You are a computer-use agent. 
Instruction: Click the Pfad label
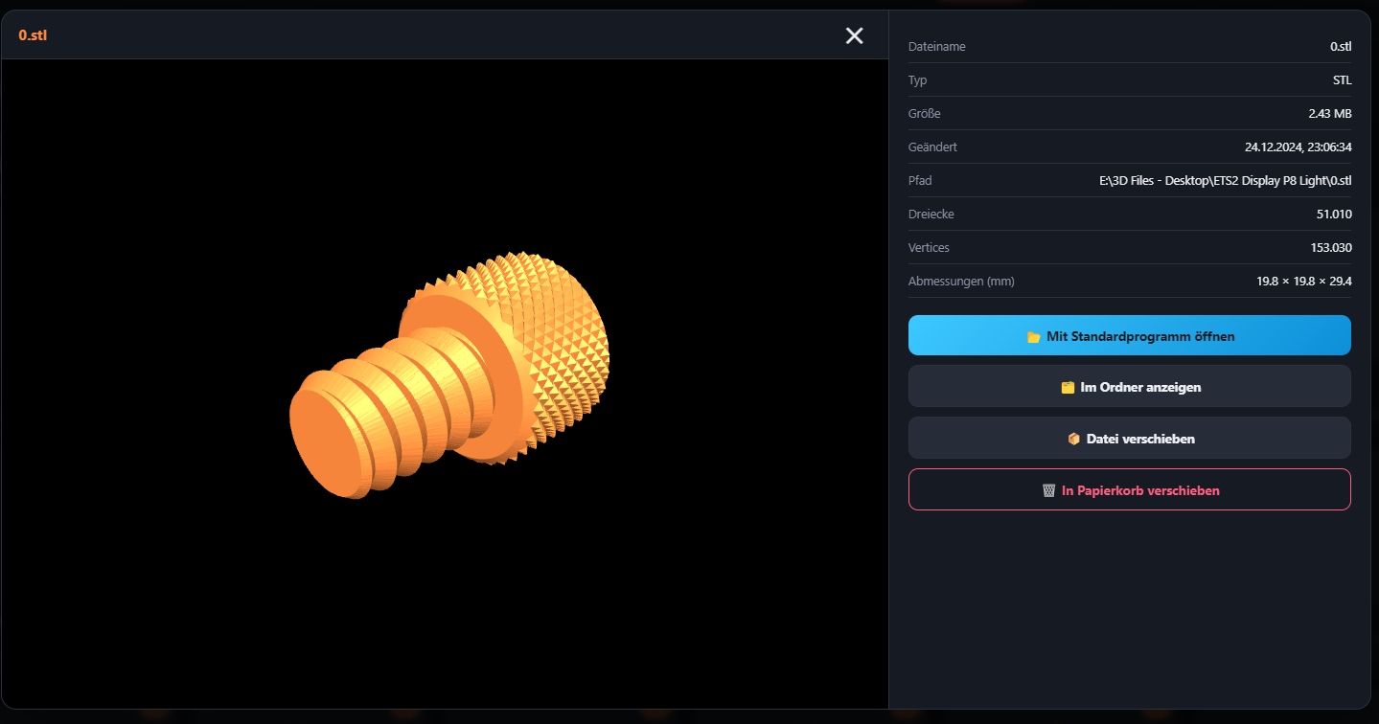click(x=920, y=181)
